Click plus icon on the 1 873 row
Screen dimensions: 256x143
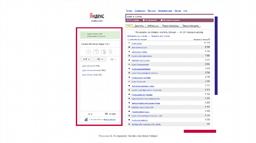tap(129, 90)
